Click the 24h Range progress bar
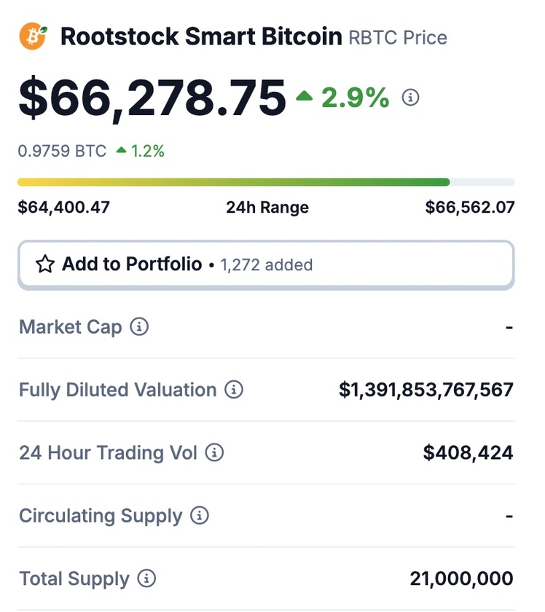The image size is (545, 612). [x=266, y=182]
